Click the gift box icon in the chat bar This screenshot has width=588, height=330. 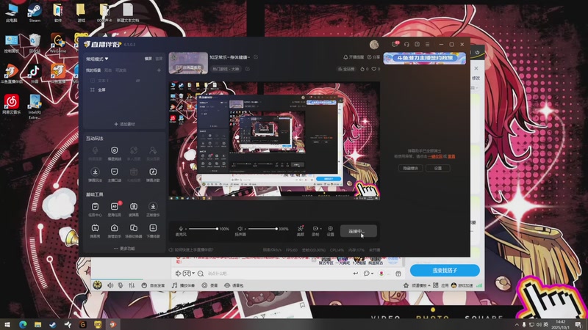(398, 274)
